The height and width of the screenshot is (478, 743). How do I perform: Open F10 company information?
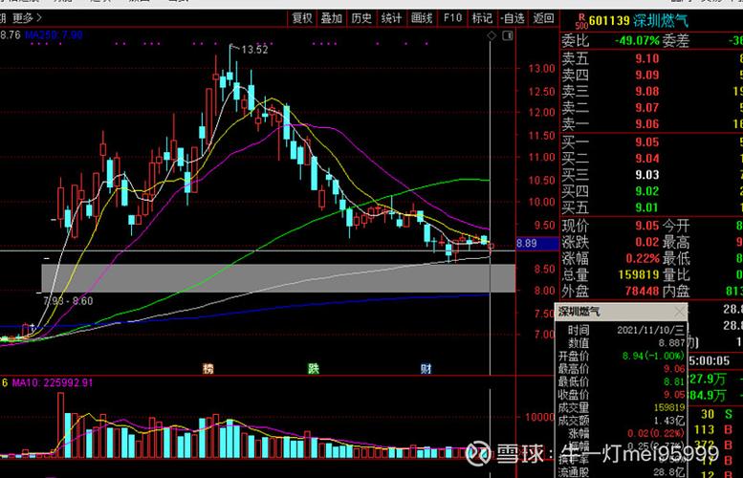452,18
